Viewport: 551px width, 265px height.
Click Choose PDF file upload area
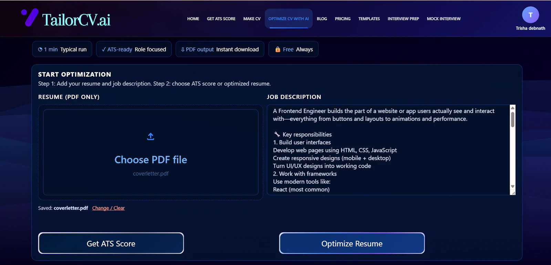tap(150, 152)
